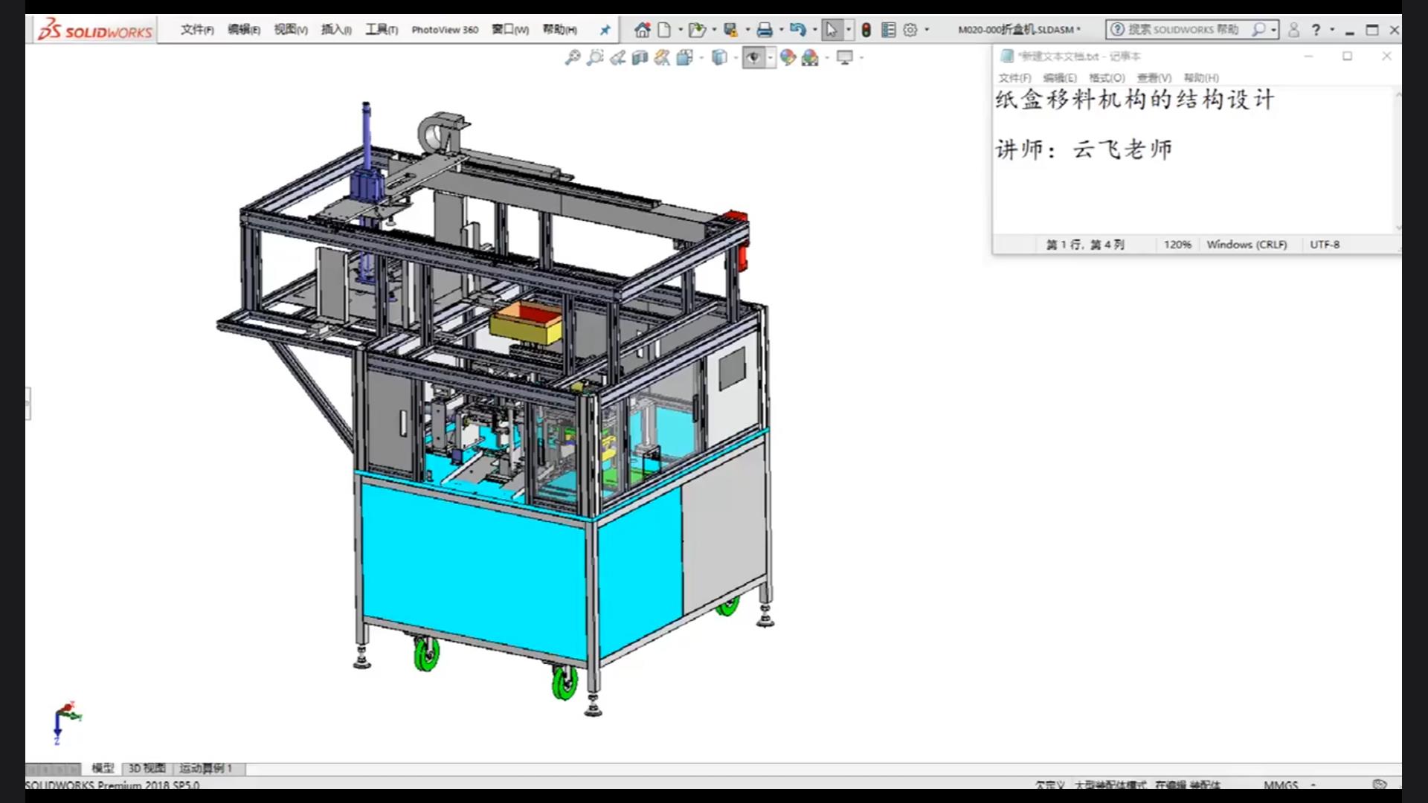Expand the Select tool dropdown arrow
1428x803 pixels.
coord(849,30)
